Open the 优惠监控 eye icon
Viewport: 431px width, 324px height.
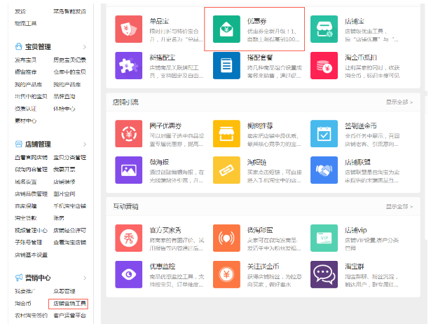tap(129, 274)
